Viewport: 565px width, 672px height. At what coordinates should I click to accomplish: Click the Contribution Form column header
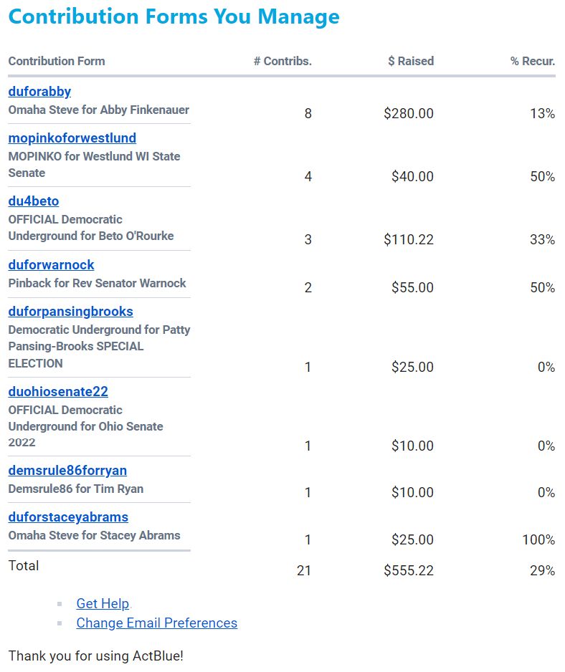pyautogui.click(x=57, y=62)
